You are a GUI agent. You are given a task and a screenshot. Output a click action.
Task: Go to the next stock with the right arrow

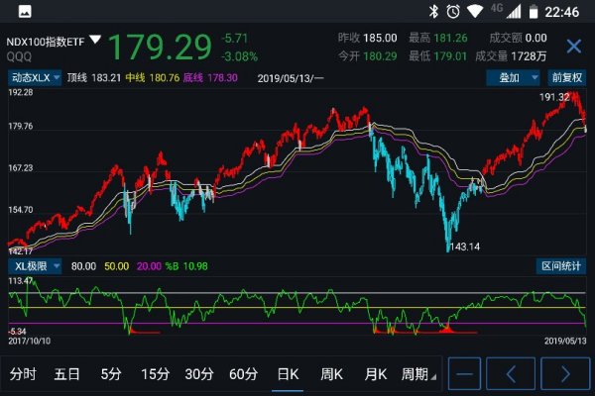[x=563, y=374]
